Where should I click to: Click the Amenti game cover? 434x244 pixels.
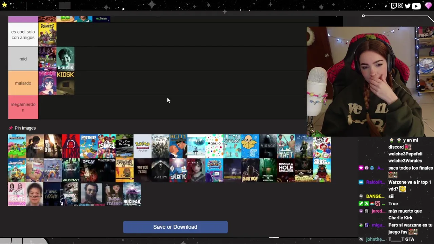coord(160,170)
